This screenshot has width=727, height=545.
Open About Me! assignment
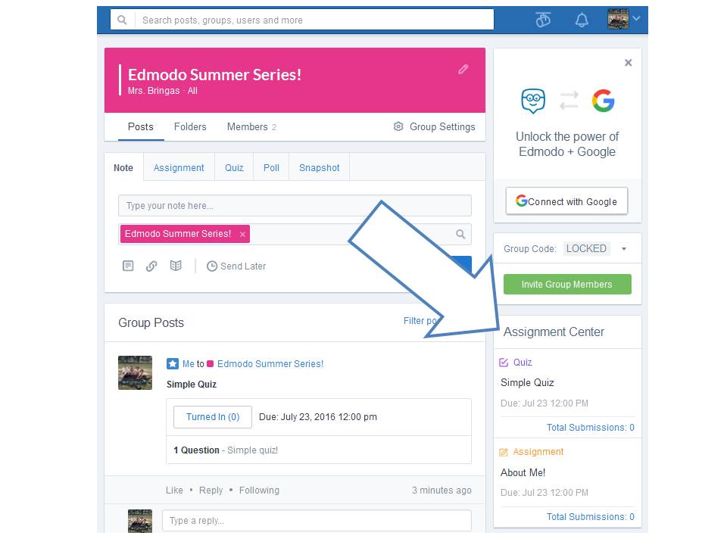click(x=523, y=472)
